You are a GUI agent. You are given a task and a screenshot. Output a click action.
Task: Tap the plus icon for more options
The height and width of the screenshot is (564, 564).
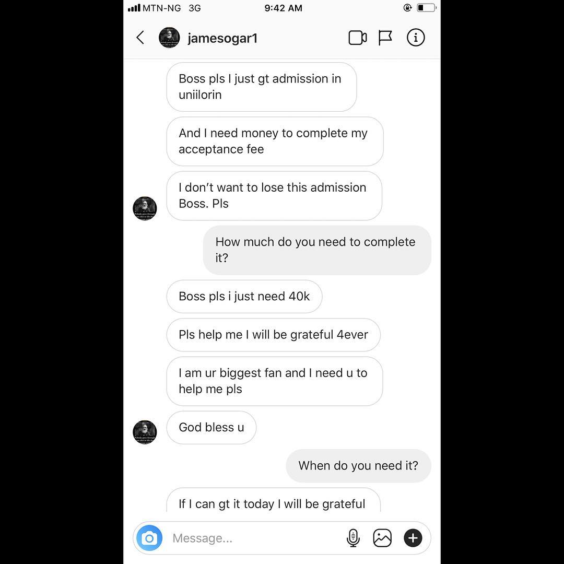413,538
